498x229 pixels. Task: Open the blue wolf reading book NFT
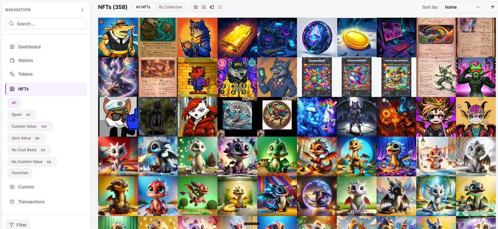198,37
